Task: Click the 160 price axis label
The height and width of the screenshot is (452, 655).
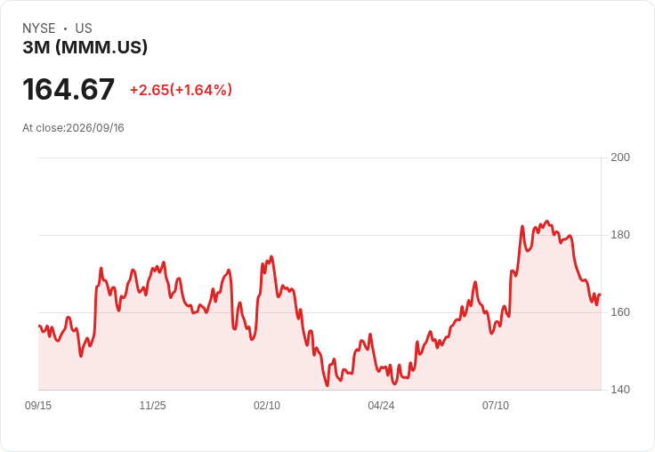Action: tap(620, 312)
